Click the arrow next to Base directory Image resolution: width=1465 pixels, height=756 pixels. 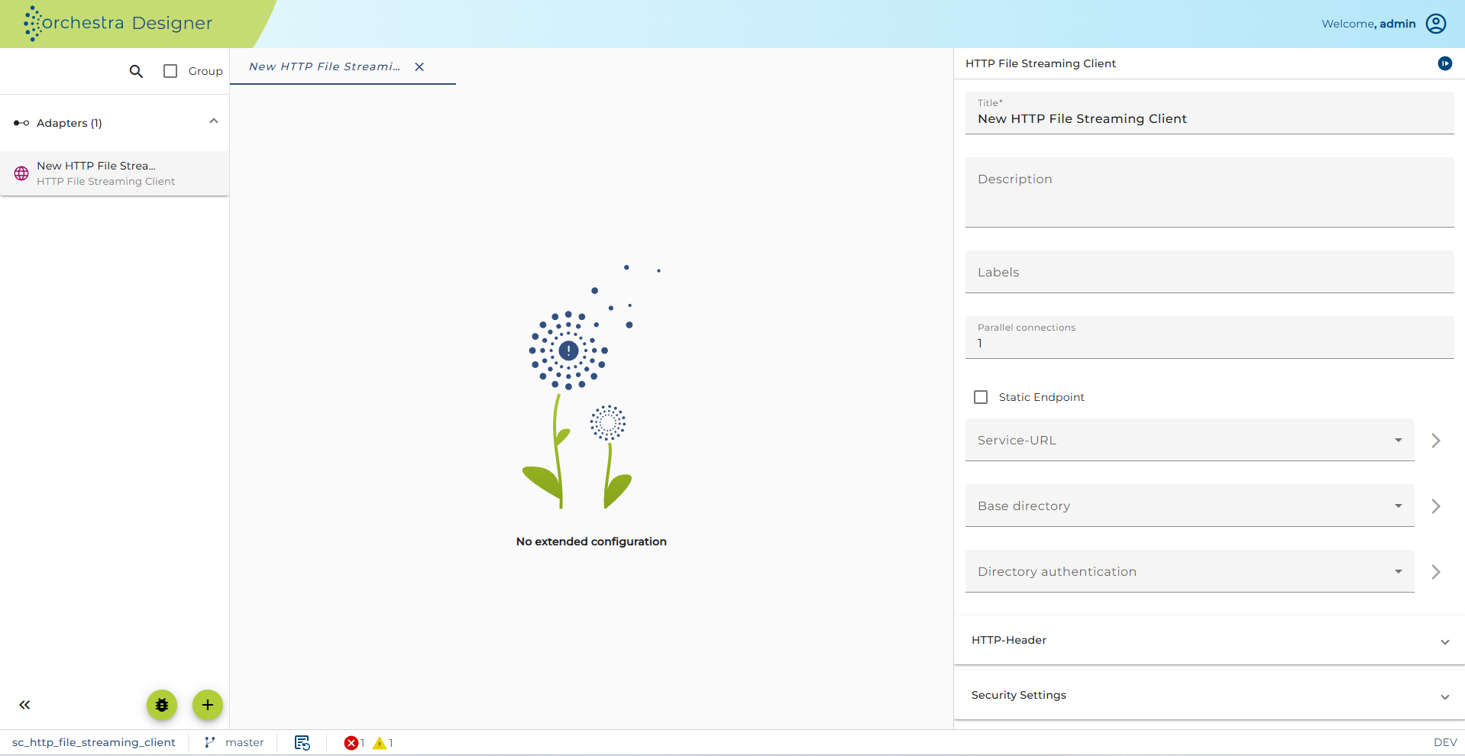pos(1436,506)
